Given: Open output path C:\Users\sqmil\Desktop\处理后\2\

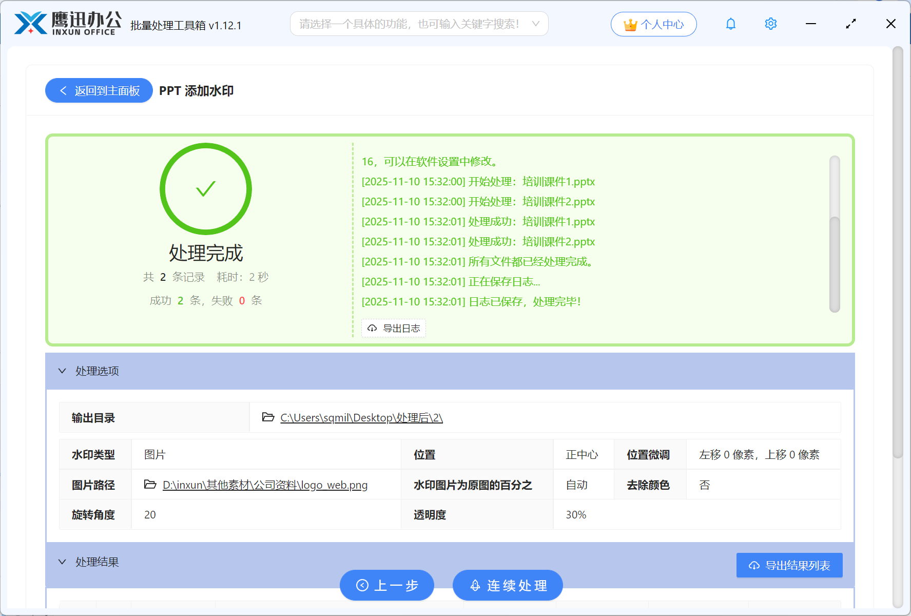Looking at the screenshot, I should [x=361, y=417].
